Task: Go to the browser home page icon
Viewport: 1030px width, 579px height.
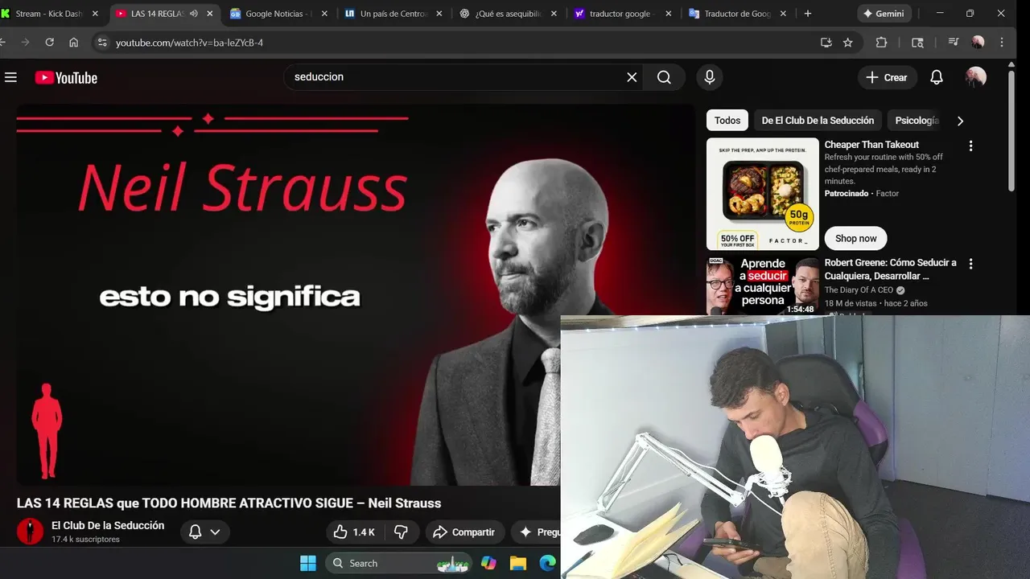Action: [73, 43]
